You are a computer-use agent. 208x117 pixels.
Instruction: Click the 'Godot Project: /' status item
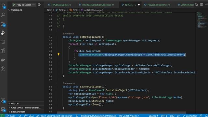[129, 116]
